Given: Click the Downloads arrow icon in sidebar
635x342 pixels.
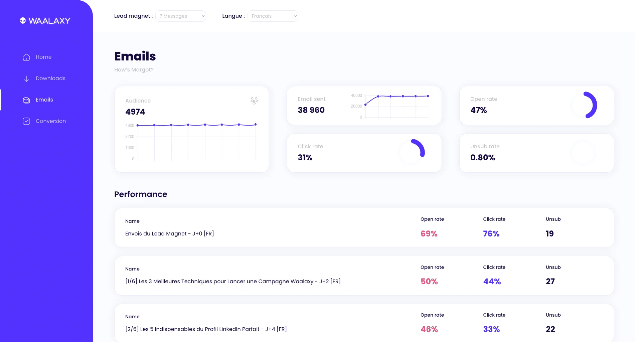Looking at the screenshot, I should point(26,78).
